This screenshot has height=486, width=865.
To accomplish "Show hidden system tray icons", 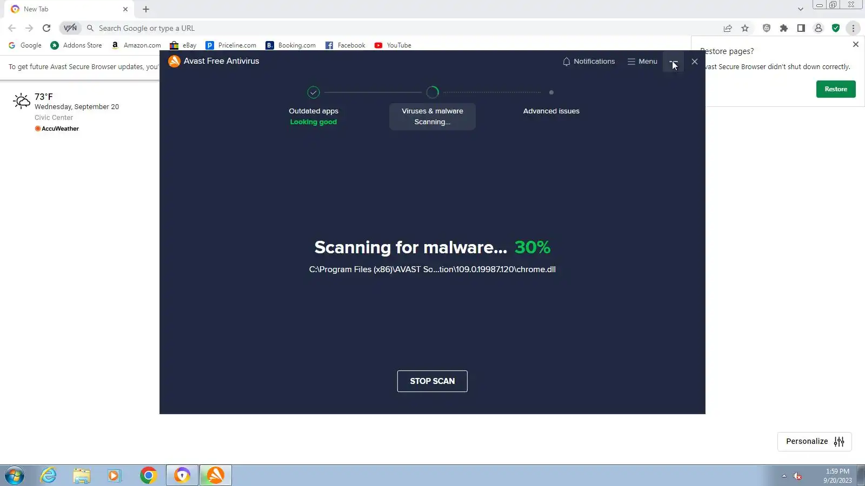I will (x=784, y=476).
